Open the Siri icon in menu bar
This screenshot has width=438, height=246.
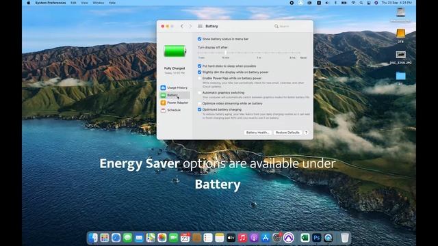coord(376,3)
